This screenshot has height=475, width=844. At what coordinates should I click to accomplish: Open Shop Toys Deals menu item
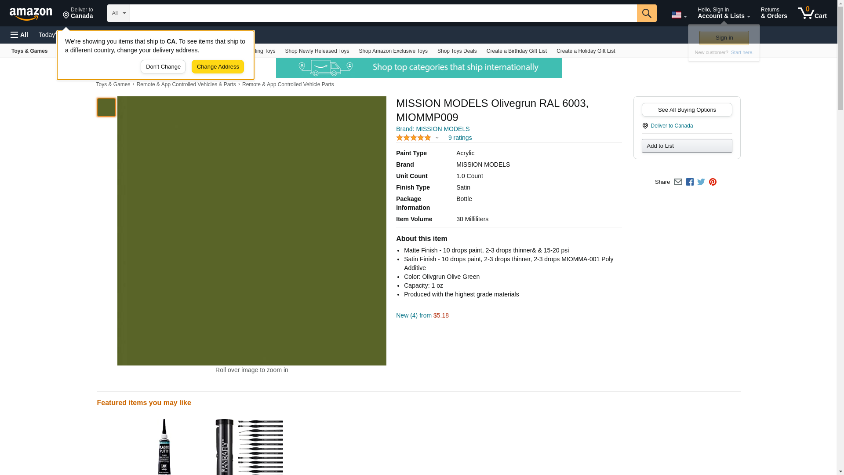(457, 51)
